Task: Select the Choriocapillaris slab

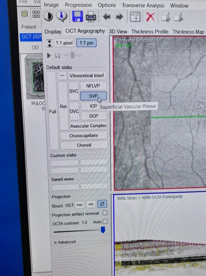Action: [83, 135]
